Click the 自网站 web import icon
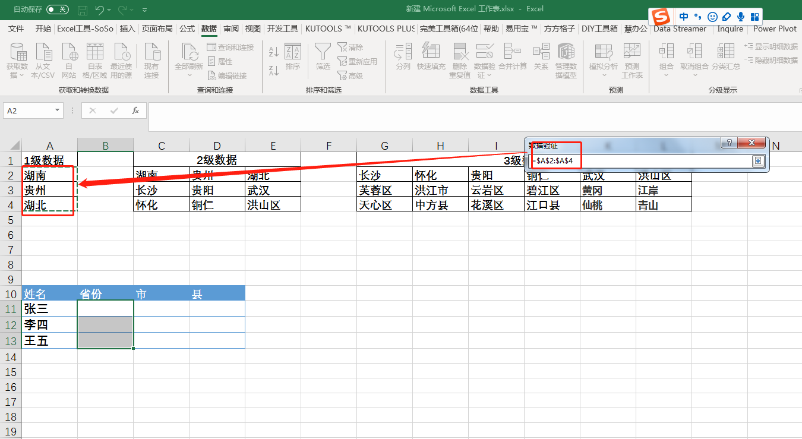This screenshot has width=802, height=439. 69,61
